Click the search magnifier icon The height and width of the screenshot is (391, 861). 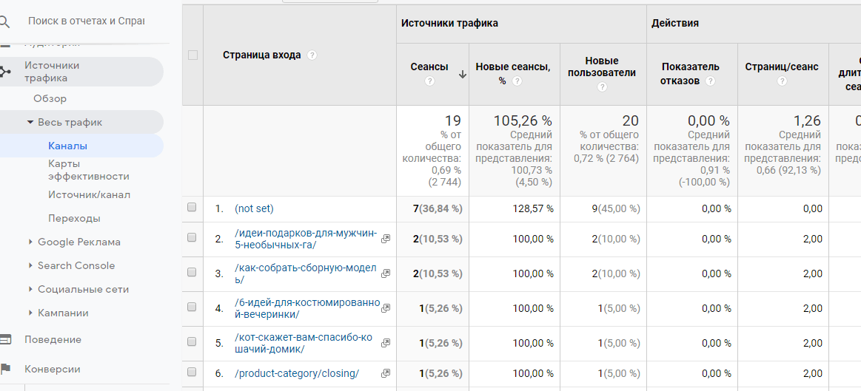point(4,21)
